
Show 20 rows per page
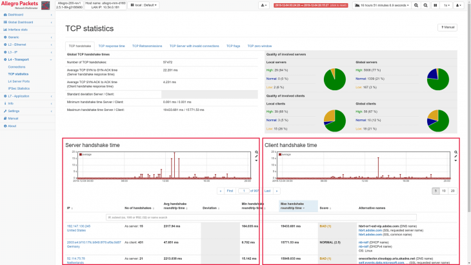(x=453, y=191)
